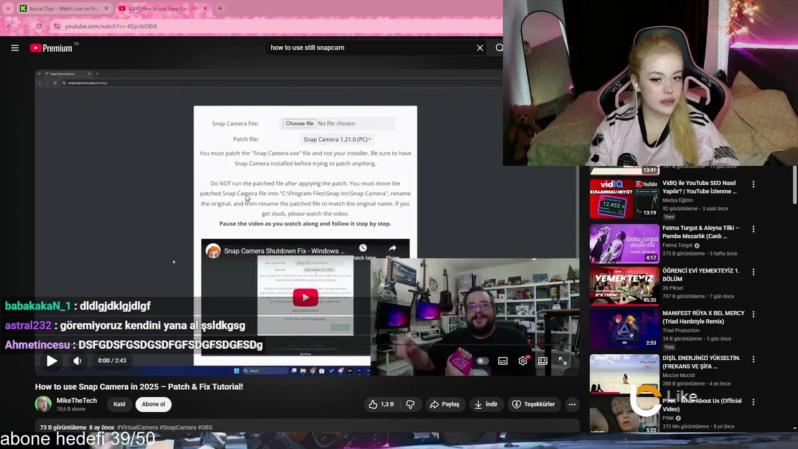This screenshot has width=798, height=449.
Task: Subscribe with the Abone ol button
Action: [x=153, y=404]
